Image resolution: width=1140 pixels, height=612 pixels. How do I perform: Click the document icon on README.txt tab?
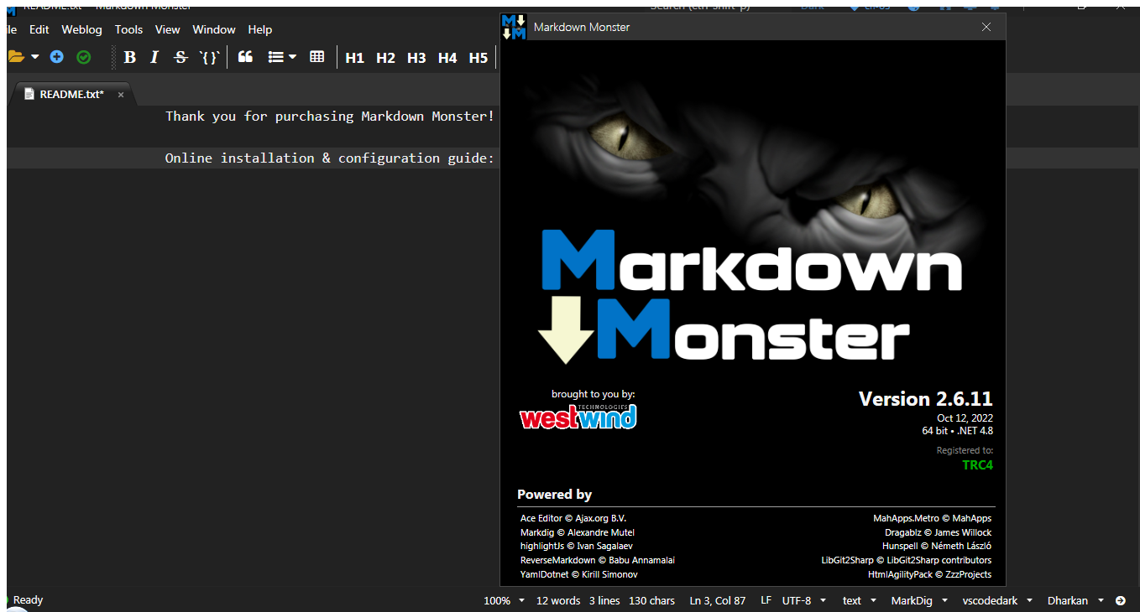click(29, 94)
